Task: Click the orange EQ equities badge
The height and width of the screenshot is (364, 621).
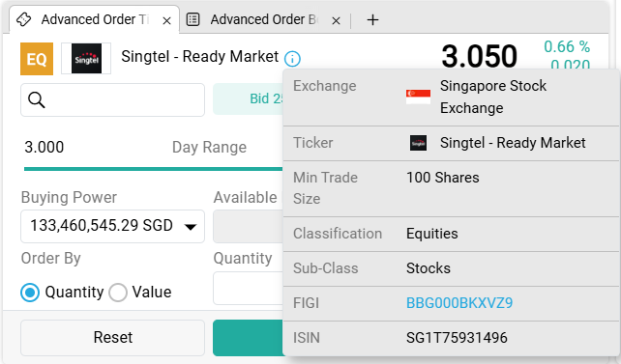Action: [x=37, y=59]
